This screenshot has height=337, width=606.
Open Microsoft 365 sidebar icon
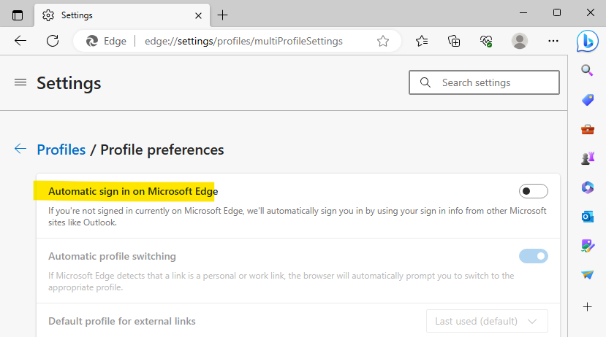point(588,187)
